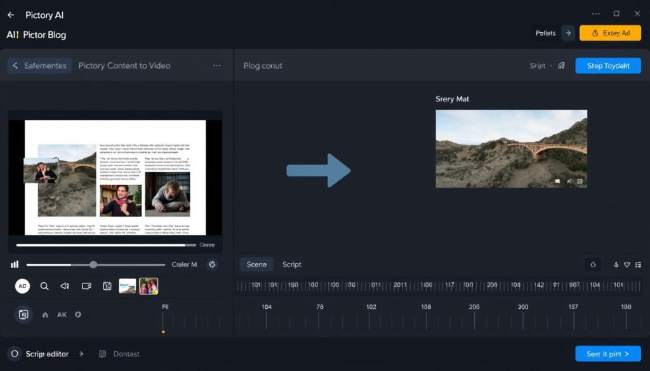Open the list view icon above timeline
650x371 pixels.
638,264
